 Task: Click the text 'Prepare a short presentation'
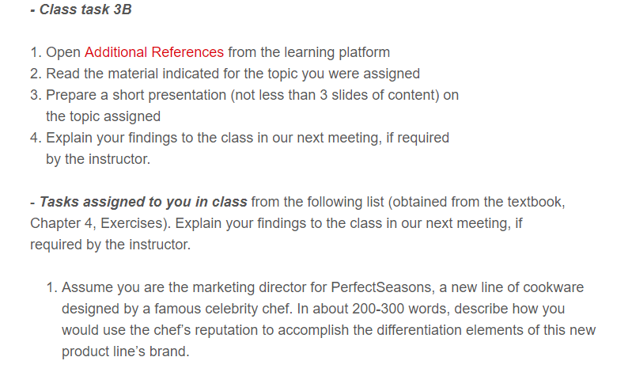point(136,95)
